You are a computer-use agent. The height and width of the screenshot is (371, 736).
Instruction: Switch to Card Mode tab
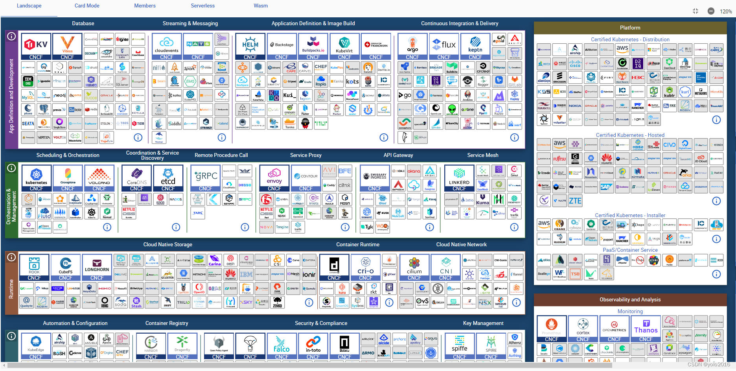[x=87, y=6]
